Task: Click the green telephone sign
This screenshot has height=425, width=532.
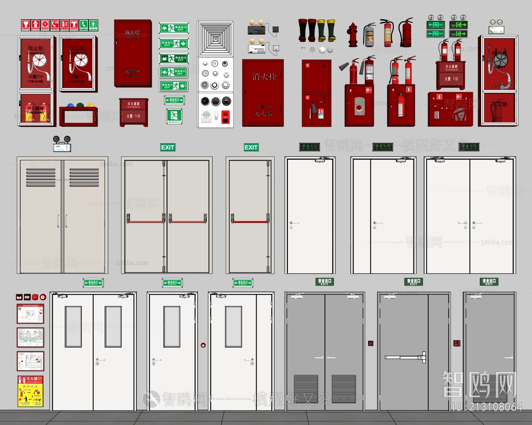Action: (x=84, y=25)
